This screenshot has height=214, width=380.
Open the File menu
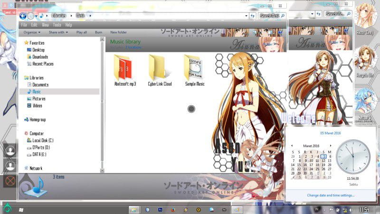24,25
